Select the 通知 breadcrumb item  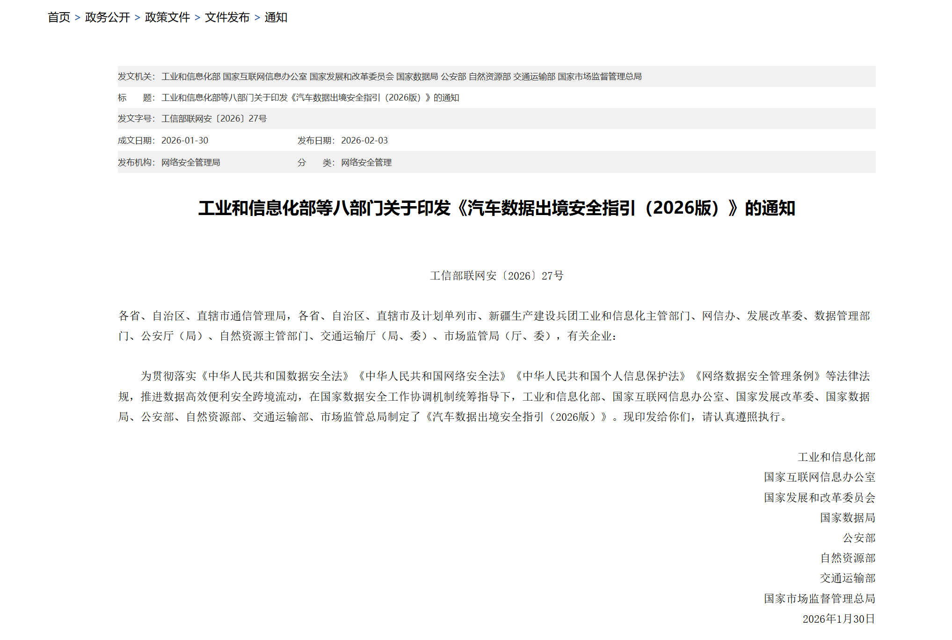pos(276,17)
